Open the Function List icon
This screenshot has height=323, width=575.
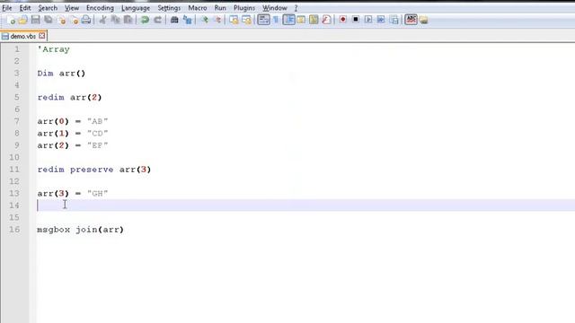(x=326, y=20)
